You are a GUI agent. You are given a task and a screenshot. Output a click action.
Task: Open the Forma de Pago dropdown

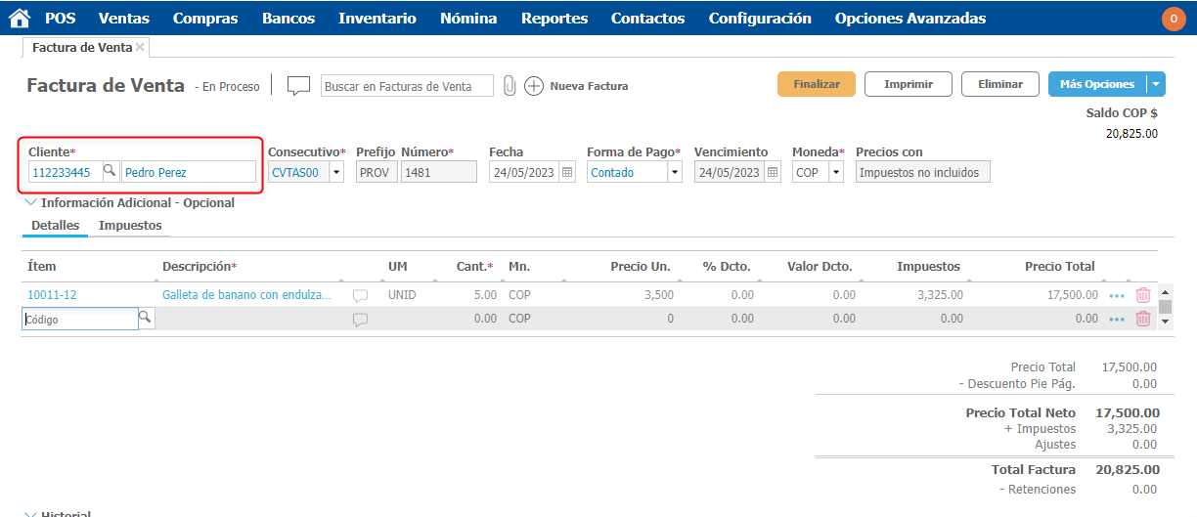coord(674,172)
